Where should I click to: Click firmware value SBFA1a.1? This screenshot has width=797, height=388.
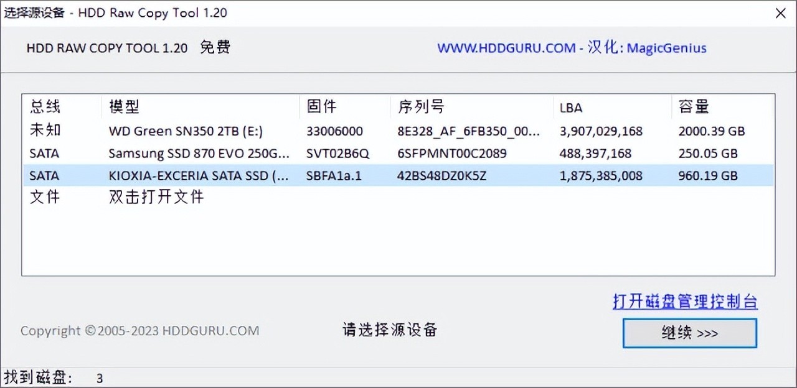[x=334, y=176]
